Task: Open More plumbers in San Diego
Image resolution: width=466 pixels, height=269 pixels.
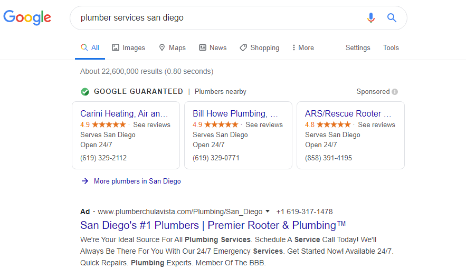Action: click(137, 181)
